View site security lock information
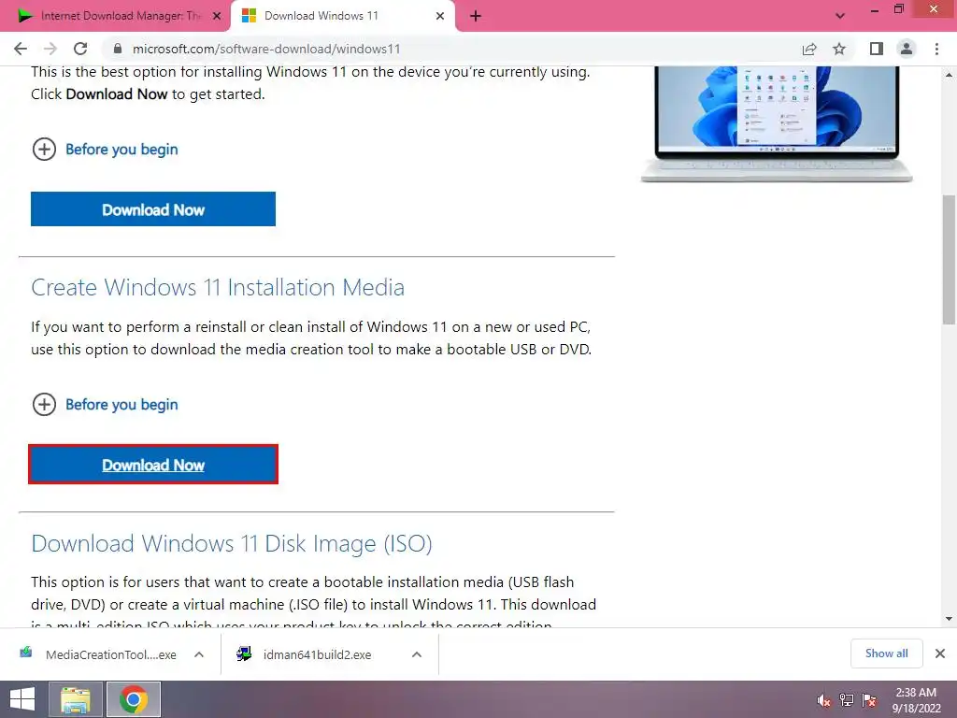The image size is (957, 718). (118, 49)
